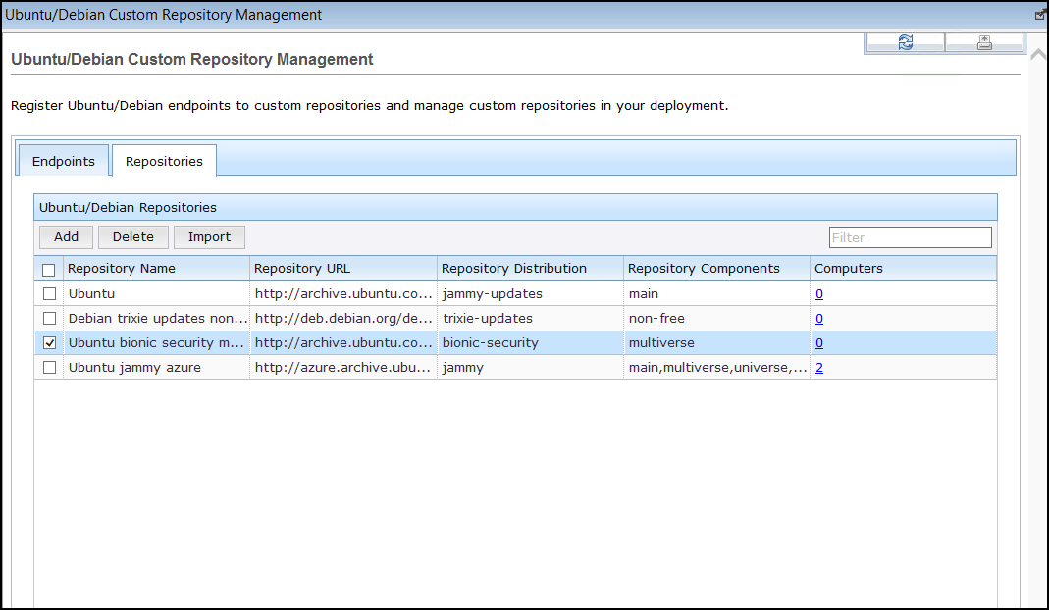The image size is (1049, 610).
Task: Select the 'Ubuntu jammy azure' name cell
Action: tap(157, 367)
